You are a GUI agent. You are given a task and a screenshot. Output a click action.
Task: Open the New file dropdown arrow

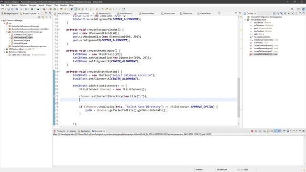(5, 9)
